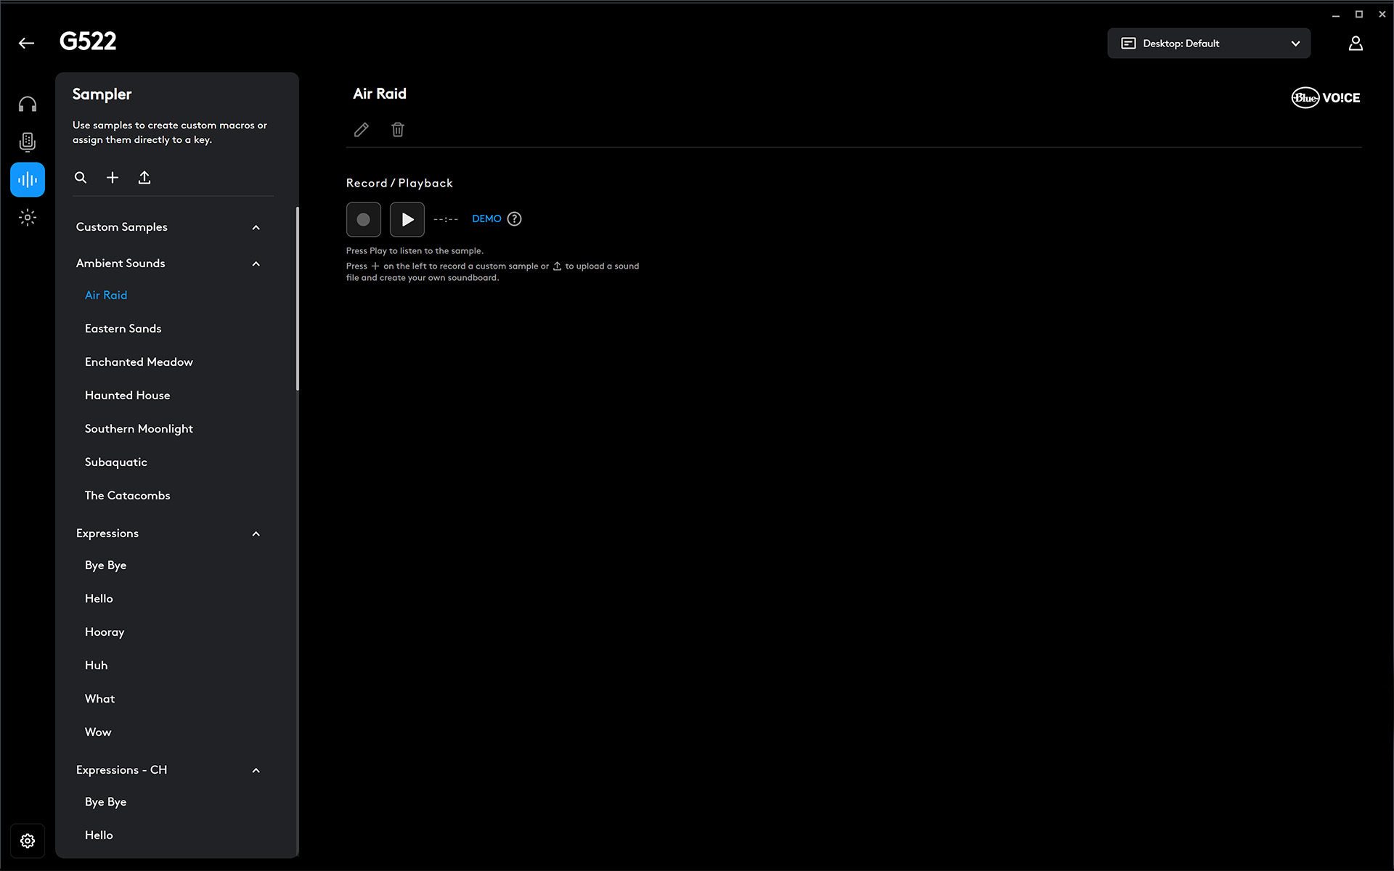This screenshot has height=871, width=1394.
Task: Open the microphone tab in sidebar
Action: coord(28,142)
